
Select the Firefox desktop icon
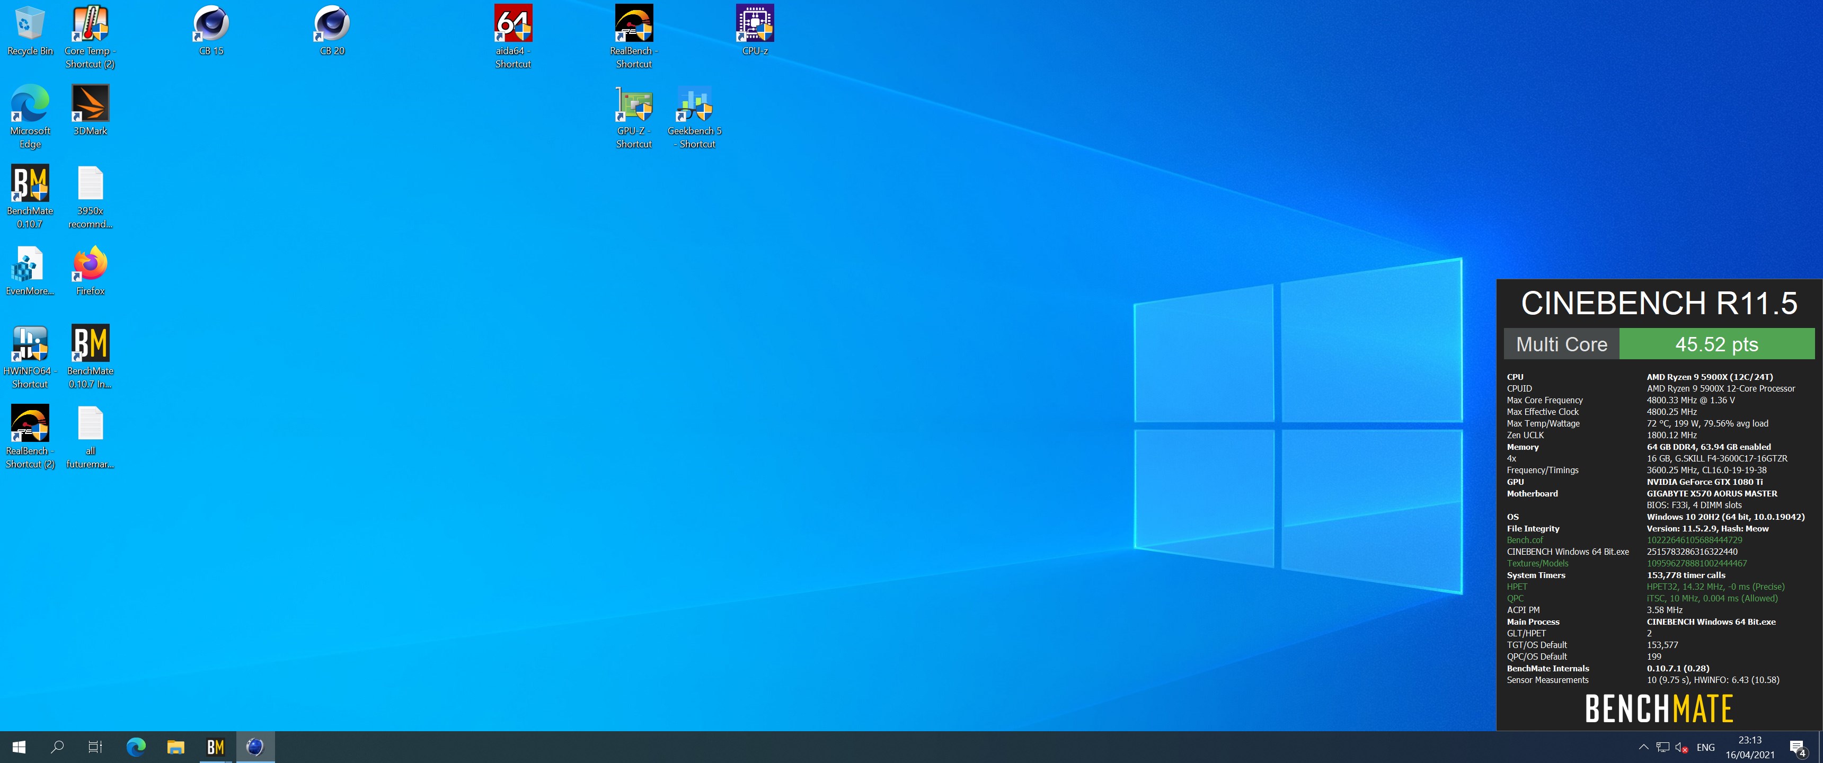point(90,270)
